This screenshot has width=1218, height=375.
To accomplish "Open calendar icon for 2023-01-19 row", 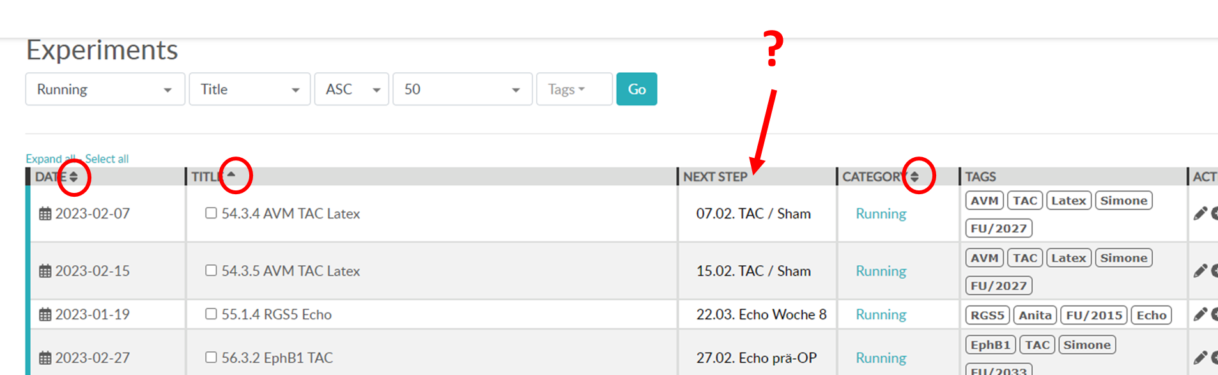I will coord(45,314).
